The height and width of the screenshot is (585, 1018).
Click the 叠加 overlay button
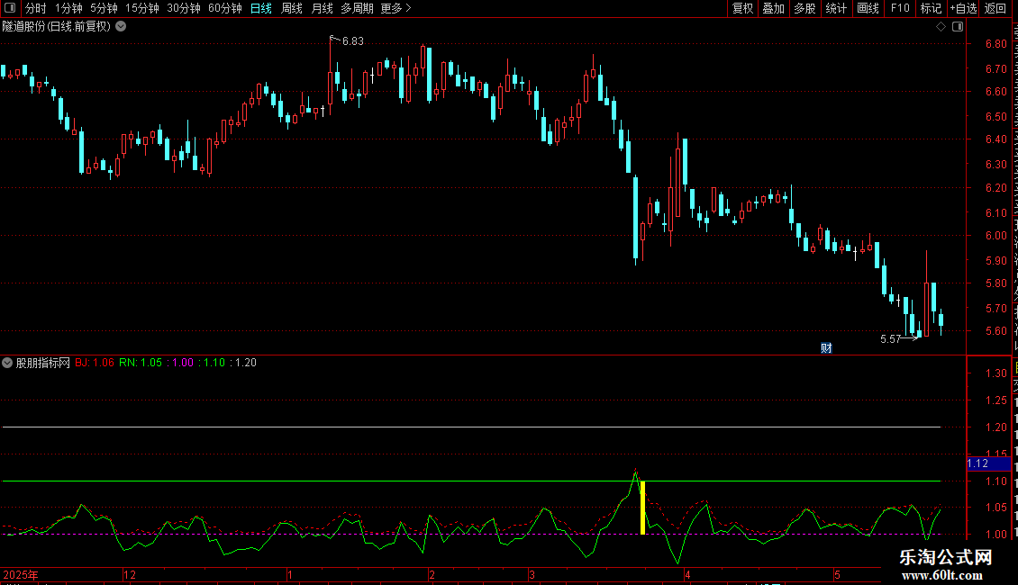pos(773,8)
